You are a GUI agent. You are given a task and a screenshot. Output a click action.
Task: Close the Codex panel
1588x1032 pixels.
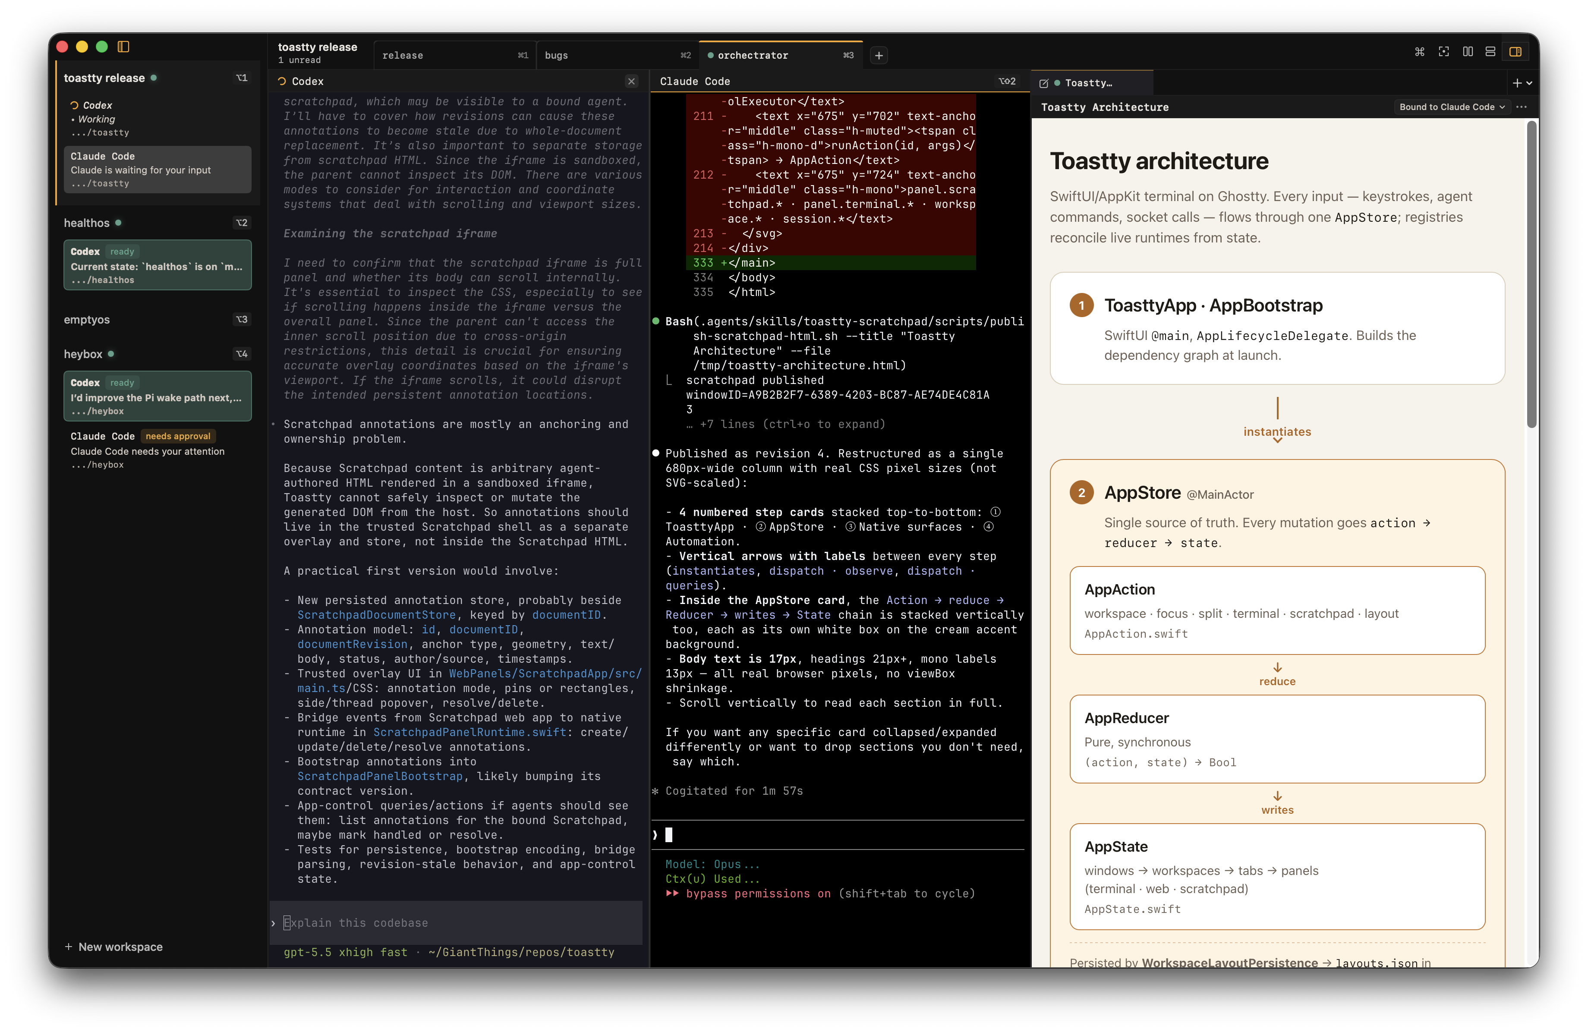coord(631,82)
